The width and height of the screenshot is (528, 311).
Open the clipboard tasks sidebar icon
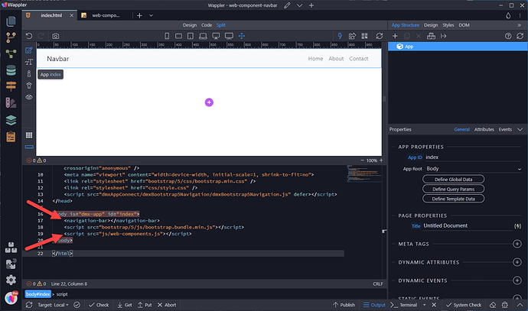(x=11, y=137)
